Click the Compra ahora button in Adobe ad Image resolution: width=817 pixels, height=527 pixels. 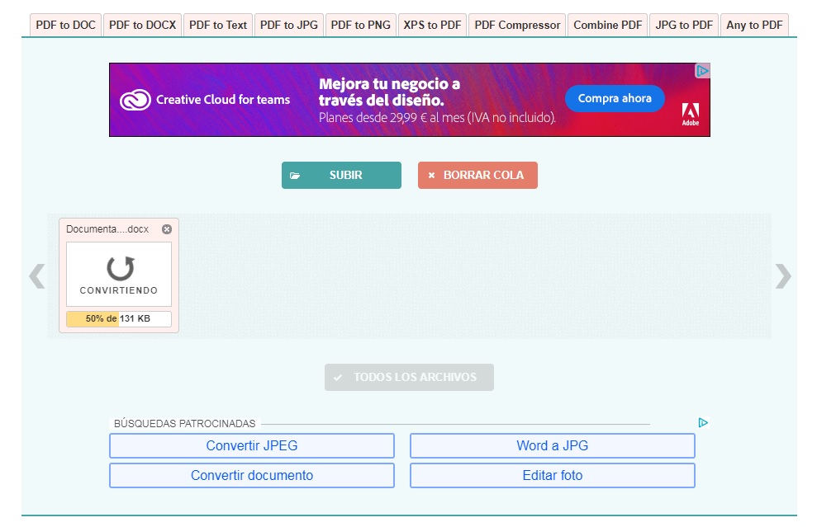(615, 98)
